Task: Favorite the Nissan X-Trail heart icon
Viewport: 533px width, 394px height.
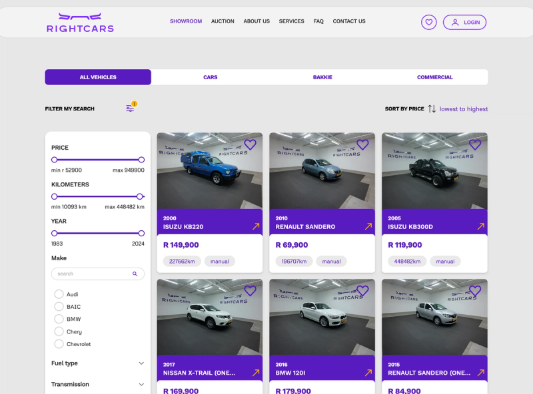Action: click(251, 291)
